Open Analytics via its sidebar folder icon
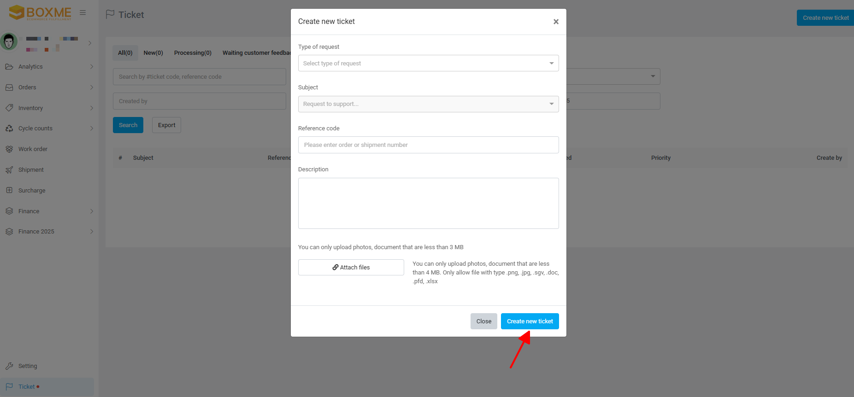This screenshot has height=397, width=854. coord(9,67)
